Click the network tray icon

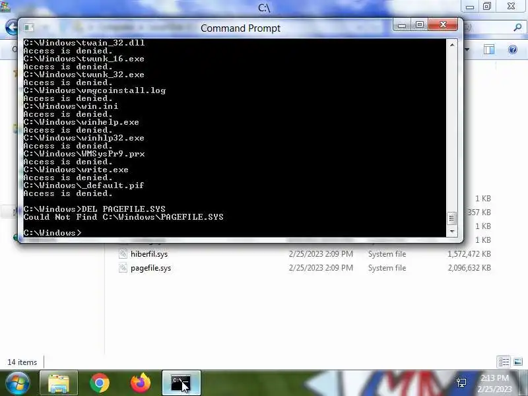461,383
